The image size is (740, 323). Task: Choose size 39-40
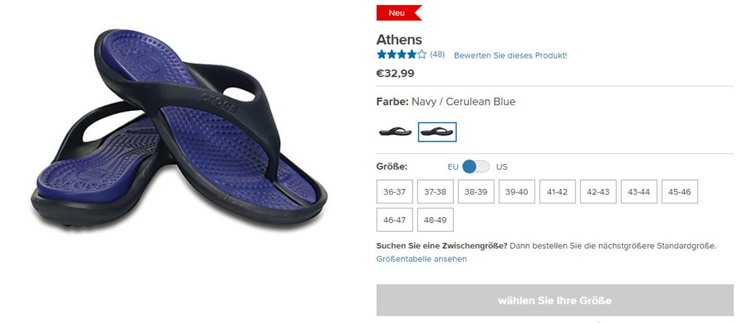pos(517,192)
